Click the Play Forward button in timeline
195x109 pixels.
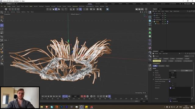(51, 96)
